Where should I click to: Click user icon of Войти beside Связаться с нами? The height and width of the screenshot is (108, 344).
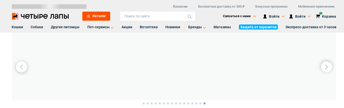265,16
